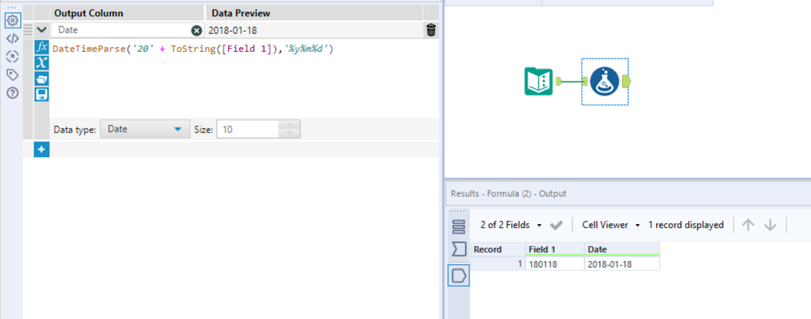The width and height of the screenshot is (811, 319).
Task: Select the Input Data tool on canvas
Action: pos(538,81)
